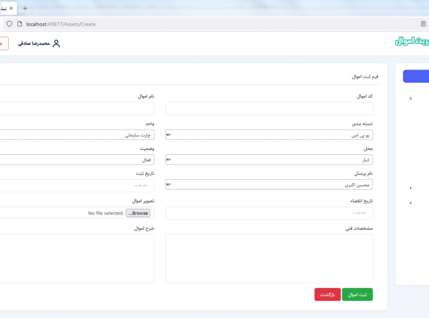Expand the topmost sidebar menu chevron
This screenshot has height=318, width=429.
pos(411,98)
